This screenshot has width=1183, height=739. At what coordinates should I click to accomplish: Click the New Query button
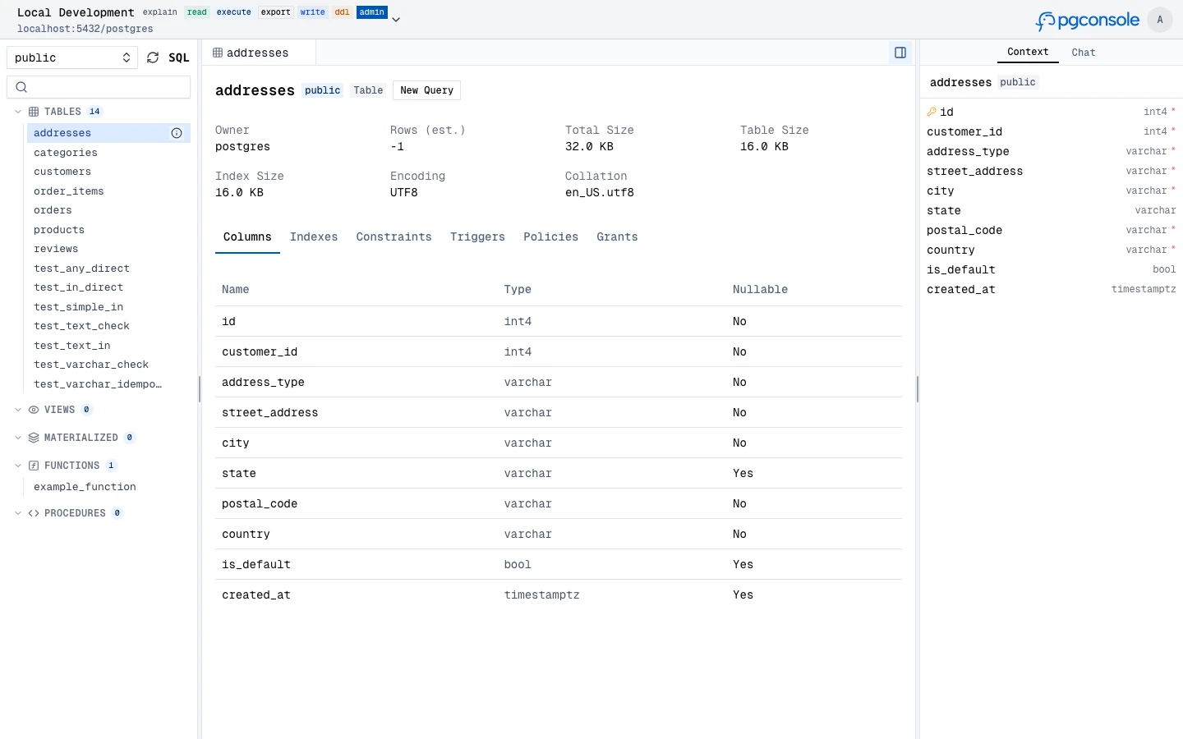(426, 90)
